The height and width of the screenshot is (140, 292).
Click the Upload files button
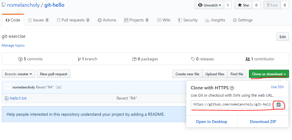click(x=215, y=74)
